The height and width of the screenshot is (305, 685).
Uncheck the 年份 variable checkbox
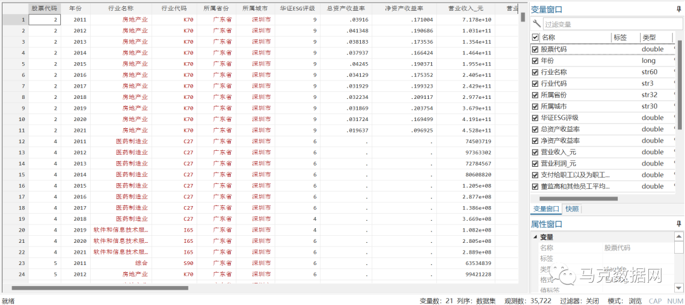[x=535, y=61]
